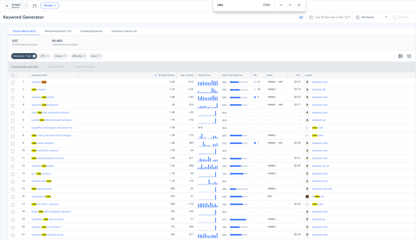Screen dimensions: 416x240
Task: Open the Questions Queries tab
Action: click(124, 31)
